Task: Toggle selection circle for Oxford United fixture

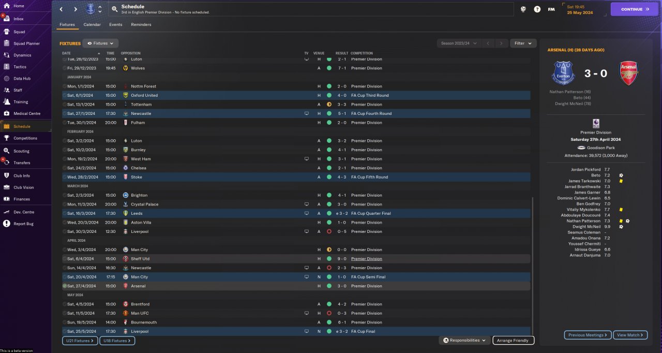Action: click(65, 95)
